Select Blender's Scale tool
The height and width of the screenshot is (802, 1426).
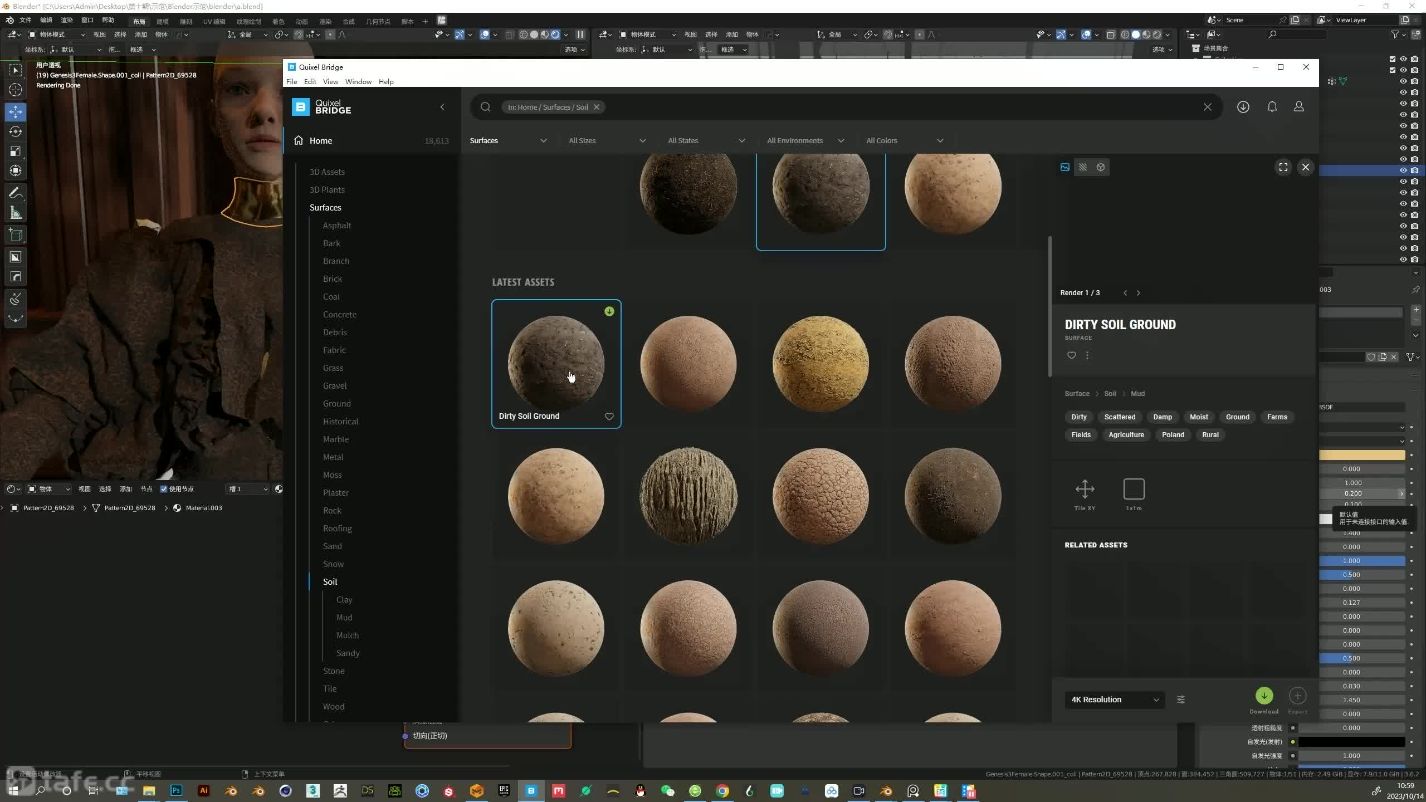(16, 151)
